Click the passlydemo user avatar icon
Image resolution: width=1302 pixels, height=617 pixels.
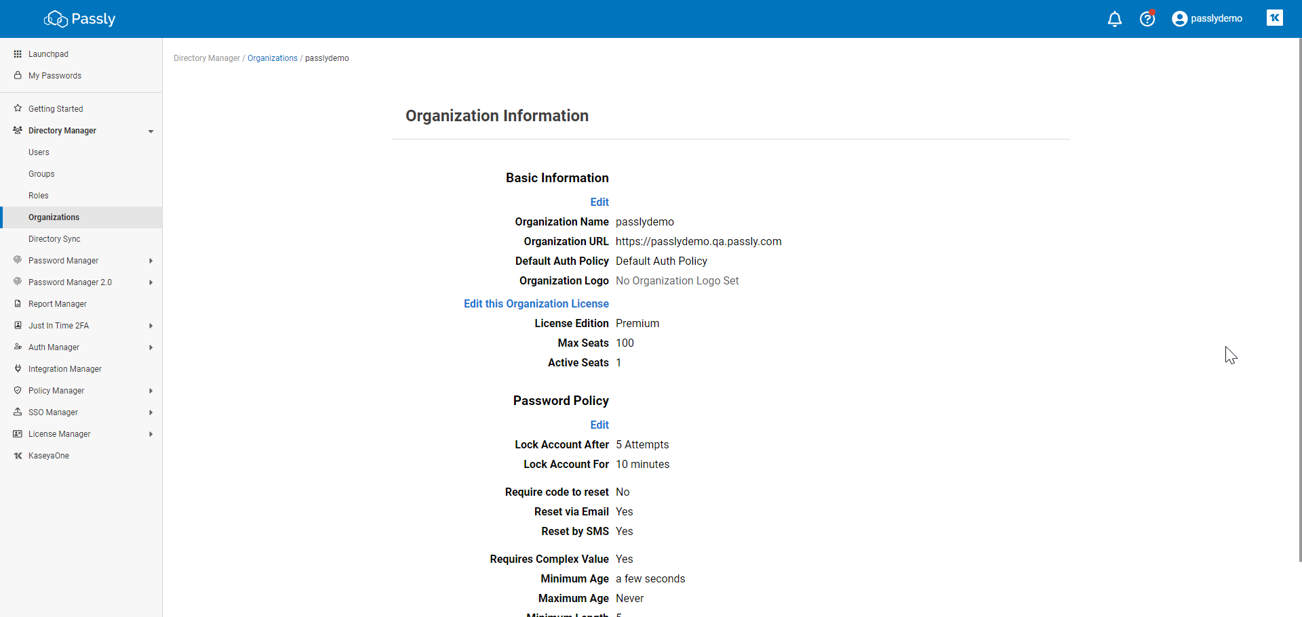1180,19
